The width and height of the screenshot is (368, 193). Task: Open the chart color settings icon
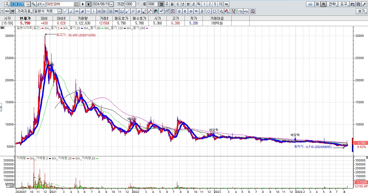[156, 11]
